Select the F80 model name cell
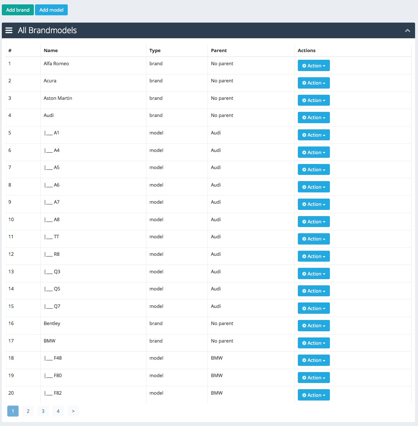The width and height of the screenshot is (418, 426). pos(93,378)
